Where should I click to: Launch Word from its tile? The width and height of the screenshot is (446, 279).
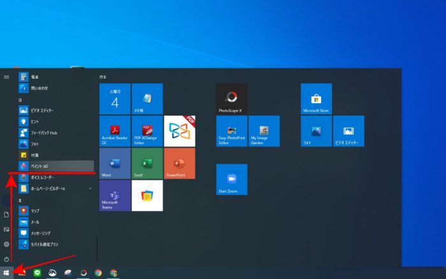(x=115, y=163)
